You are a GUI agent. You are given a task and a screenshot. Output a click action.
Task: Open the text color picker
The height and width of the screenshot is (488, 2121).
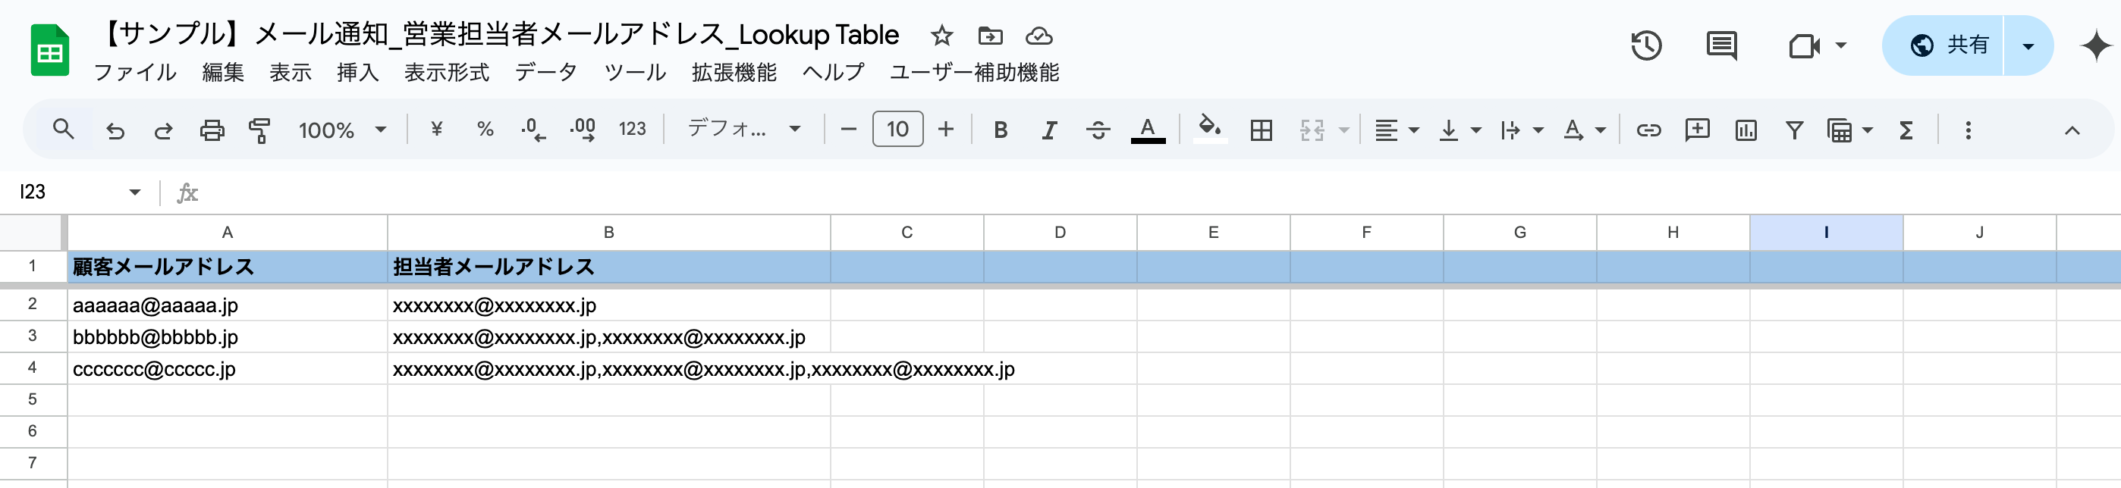click(x=1147, y=130)
